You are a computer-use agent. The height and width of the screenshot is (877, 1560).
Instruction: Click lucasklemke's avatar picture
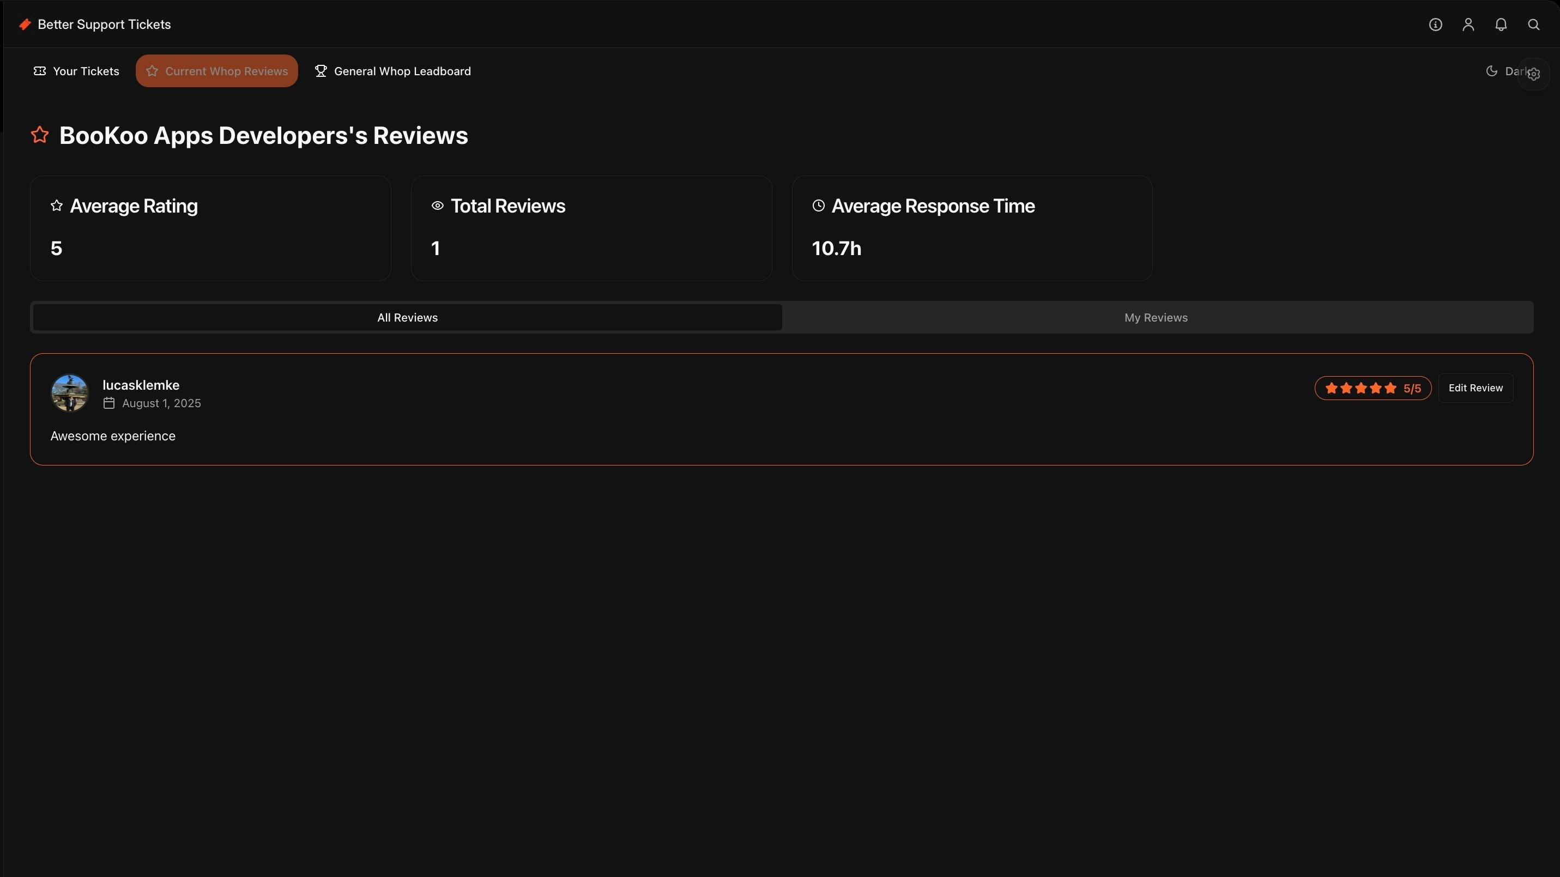pos(70,393)
